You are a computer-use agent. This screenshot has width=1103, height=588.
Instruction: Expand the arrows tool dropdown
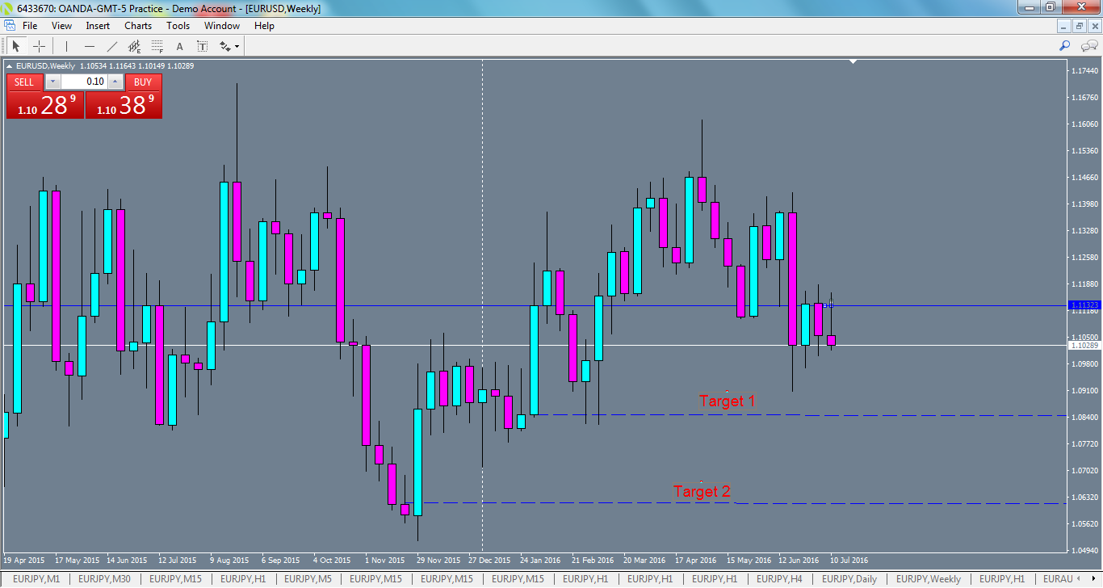237,46
